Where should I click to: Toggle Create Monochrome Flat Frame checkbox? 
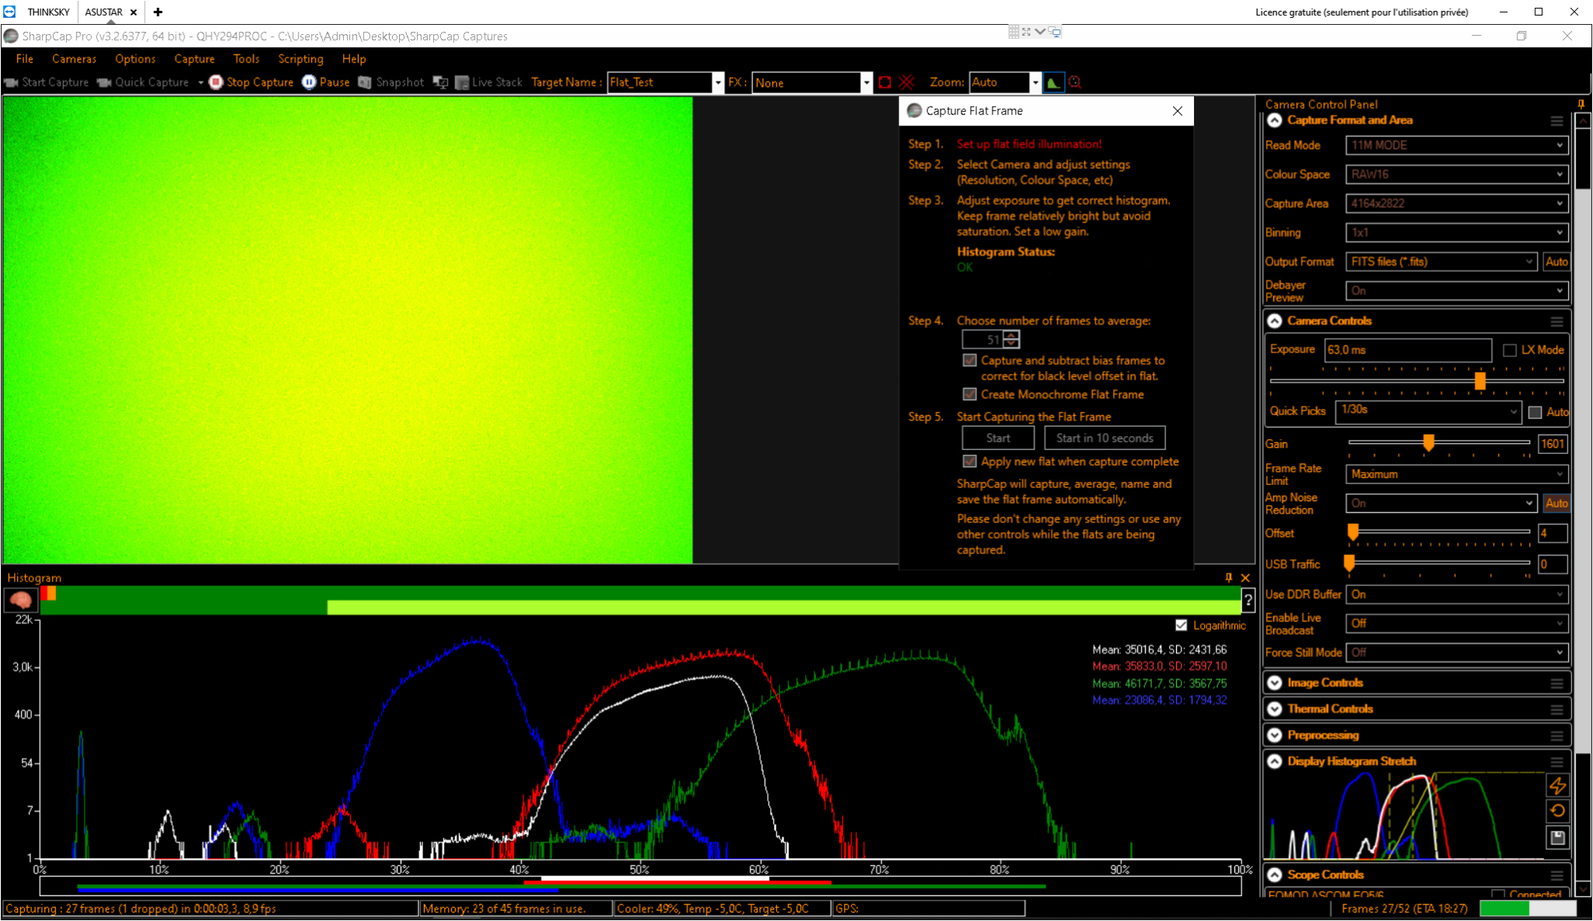tap(969, 395)
